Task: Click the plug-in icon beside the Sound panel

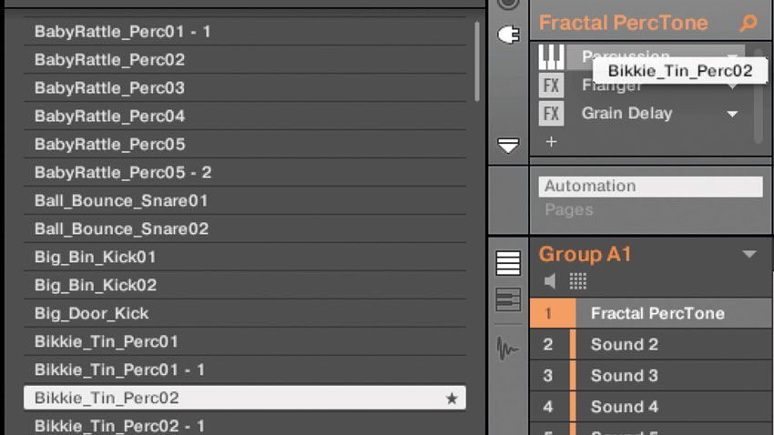Action: pos(508,35)
